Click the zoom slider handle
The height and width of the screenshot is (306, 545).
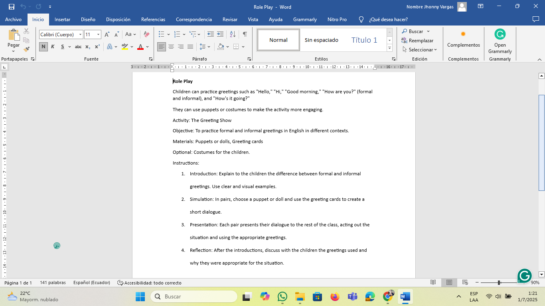(499, 282)
